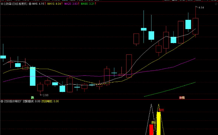Select the green MA60 line on the chart
The width and height of the screenshot is (218, 135).
(x=170, y=89)
